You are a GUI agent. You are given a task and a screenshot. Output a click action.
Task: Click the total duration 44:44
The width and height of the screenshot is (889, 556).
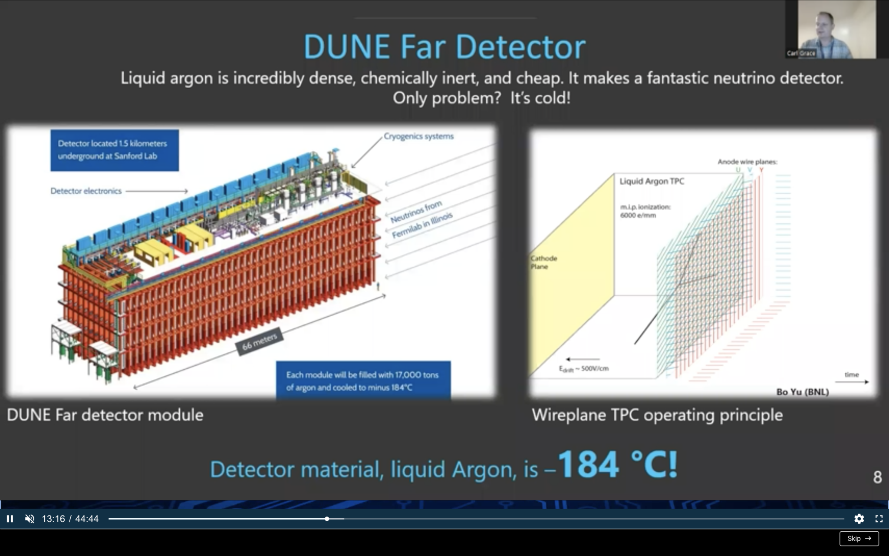coord(87,519)
